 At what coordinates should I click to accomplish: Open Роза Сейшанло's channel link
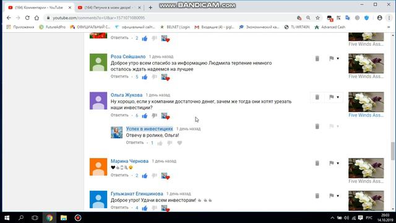coord(128,56)
